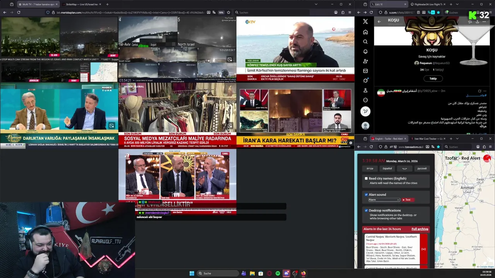
Task: Toggle the Alert sound checkbox
Action: (366, 195)
